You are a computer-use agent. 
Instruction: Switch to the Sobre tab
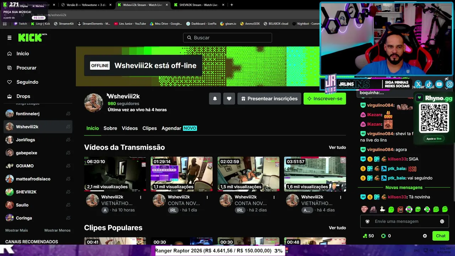pyautogui.click(x=110, y=128)
